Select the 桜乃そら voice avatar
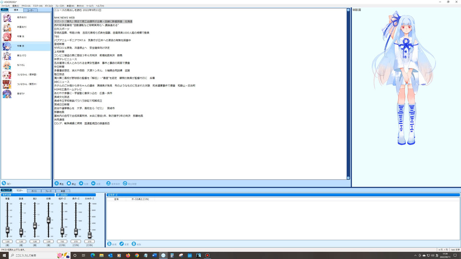This screenshot has height=259, width=461. click(7, 65)
